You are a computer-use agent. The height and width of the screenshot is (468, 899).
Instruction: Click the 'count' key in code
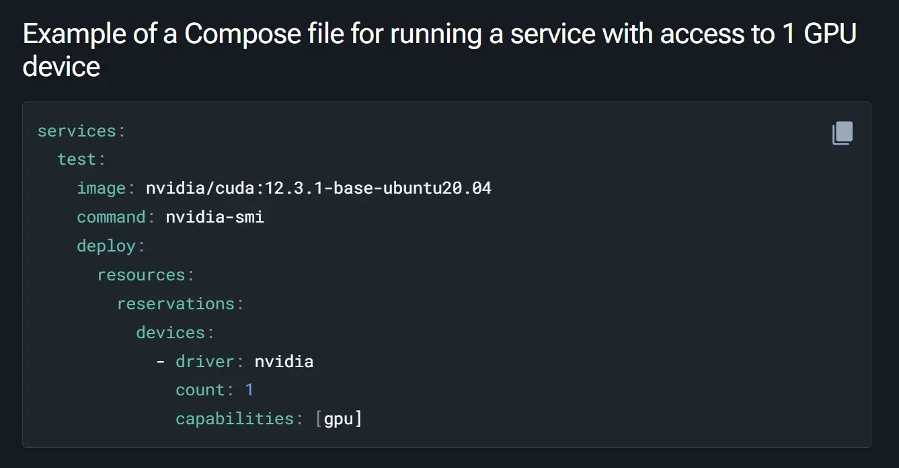click(x=200, y=390)
